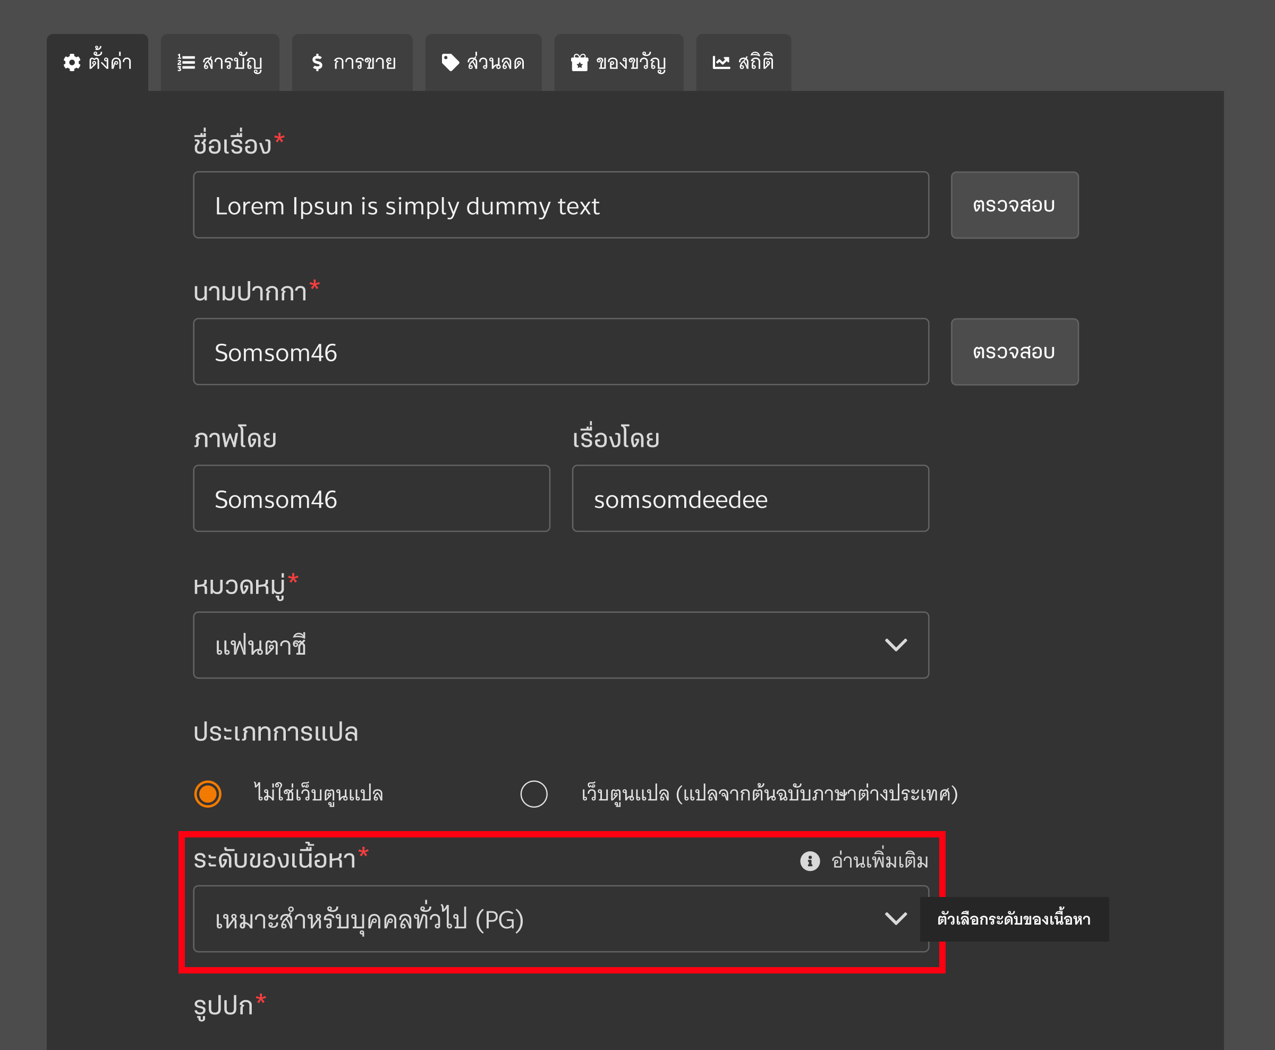Image resolution: width=1275 pixels, height=1050 pixels.
Task: Open the การขาย tab
Action: (x=352, y=62)
